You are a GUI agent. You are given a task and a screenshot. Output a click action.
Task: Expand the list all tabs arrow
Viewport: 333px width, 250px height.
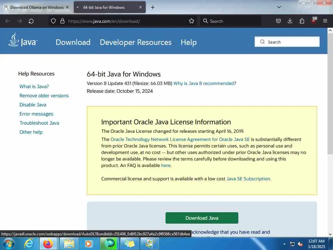279,7
